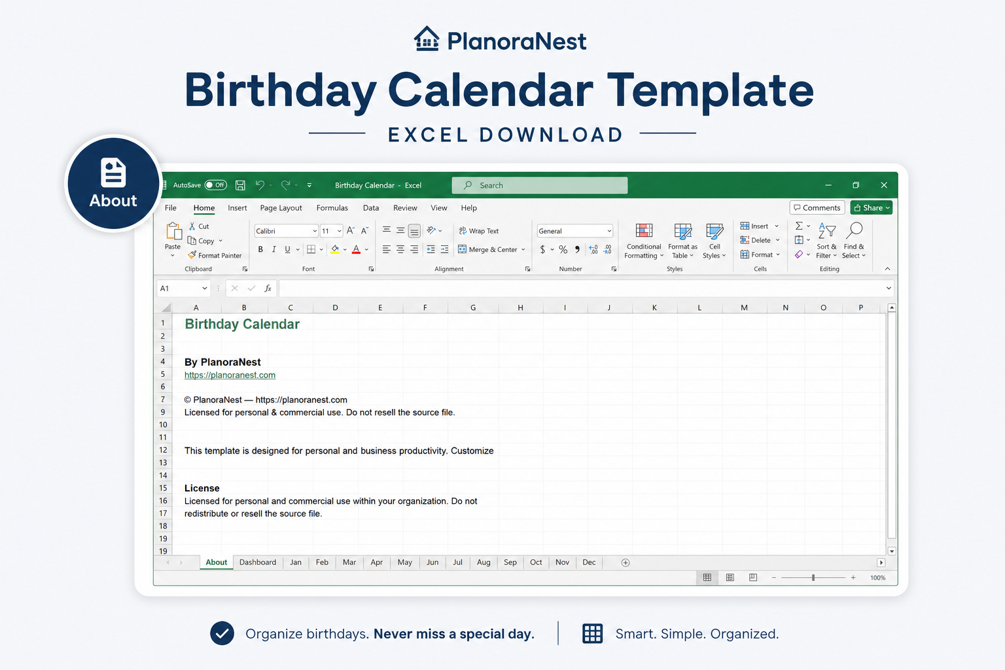This screenshot has height=670, width=1005.
Task: Pick the red Font Color swatch
Action: tap(357, 249)
